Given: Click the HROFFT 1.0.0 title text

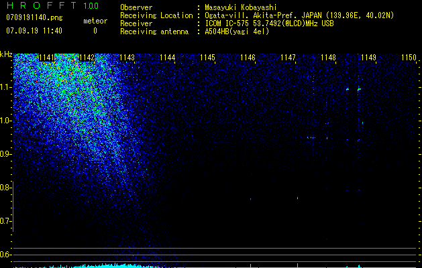Looking at the screenshot, I should pos(52,5).
